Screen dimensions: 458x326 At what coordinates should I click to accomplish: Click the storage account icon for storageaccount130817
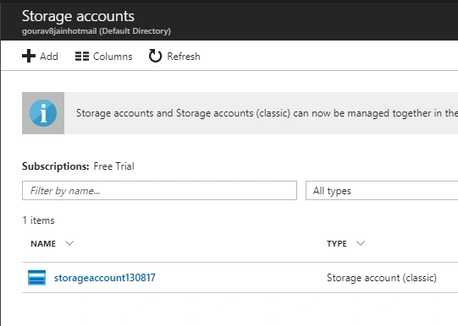[x=36, y=278]
